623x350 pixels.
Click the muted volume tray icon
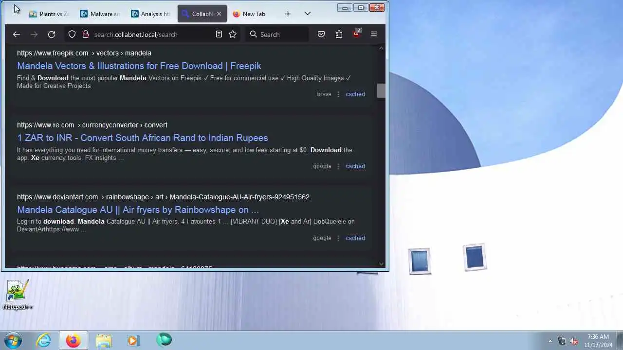coord(574,341)
